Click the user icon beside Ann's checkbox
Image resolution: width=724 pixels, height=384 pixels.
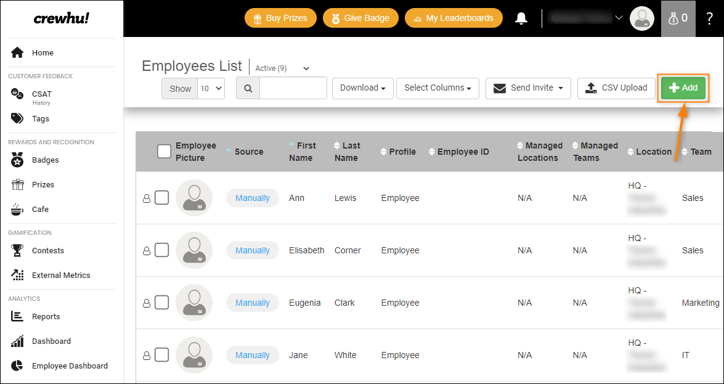click(147, 198)
